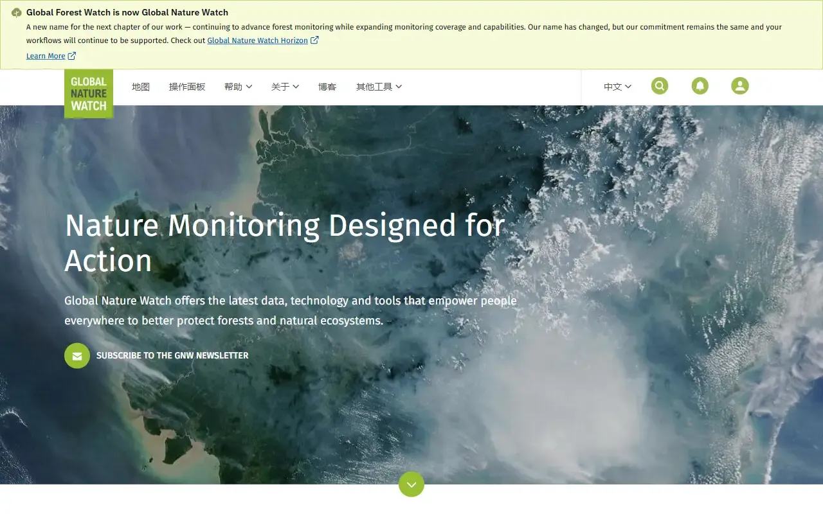Image resolution: width=823 pixels, height=514 pixels.
Task: Click the Global Nature Watch logo
Action: (89, 94)
